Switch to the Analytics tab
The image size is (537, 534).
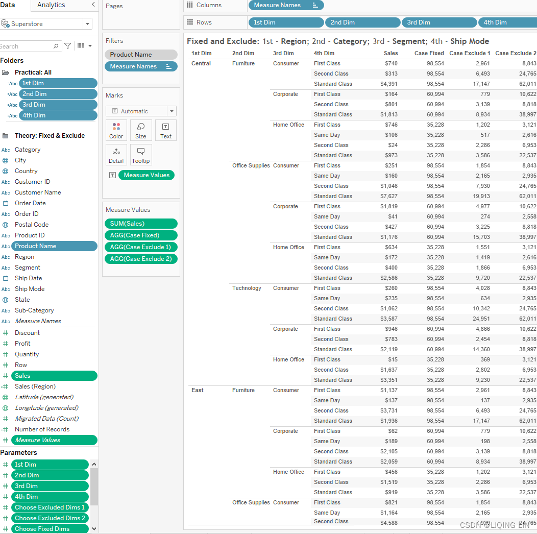coord(51,5)
